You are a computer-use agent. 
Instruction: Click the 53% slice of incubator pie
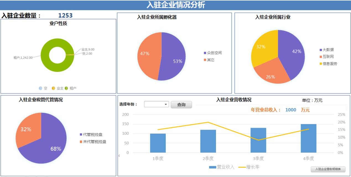coord(173,58)
